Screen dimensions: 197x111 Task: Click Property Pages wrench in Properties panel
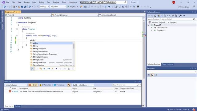coord(156,75)
